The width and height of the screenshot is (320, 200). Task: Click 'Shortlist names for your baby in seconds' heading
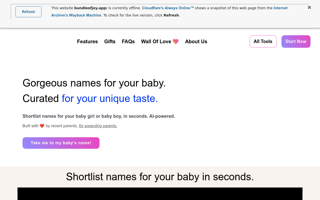160,177
